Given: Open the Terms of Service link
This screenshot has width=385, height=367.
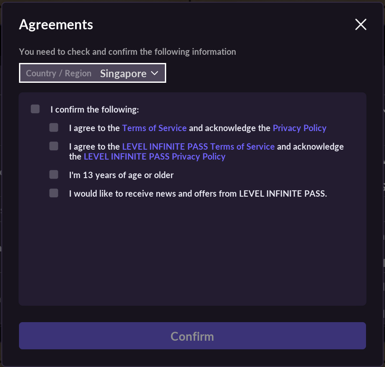Looking at the screenshot, I should click(x=154, y=128).
